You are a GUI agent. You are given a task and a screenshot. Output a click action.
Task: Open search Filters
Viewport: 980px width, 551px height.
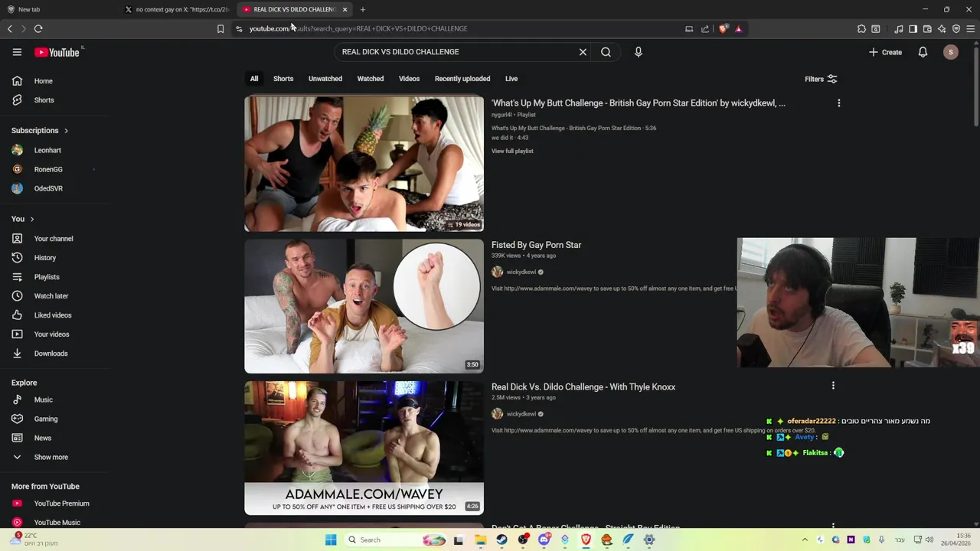click(x=821, y=79)
